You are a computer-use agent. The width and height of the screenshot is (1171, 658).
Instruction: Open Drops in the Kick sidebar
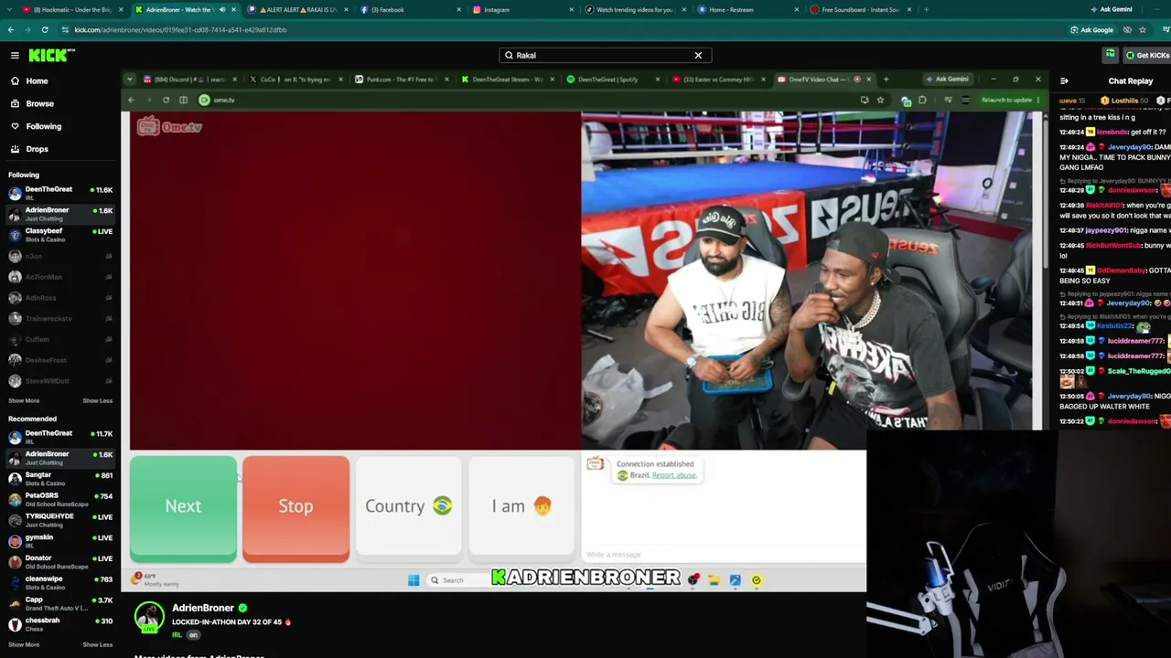coord(37,149)
